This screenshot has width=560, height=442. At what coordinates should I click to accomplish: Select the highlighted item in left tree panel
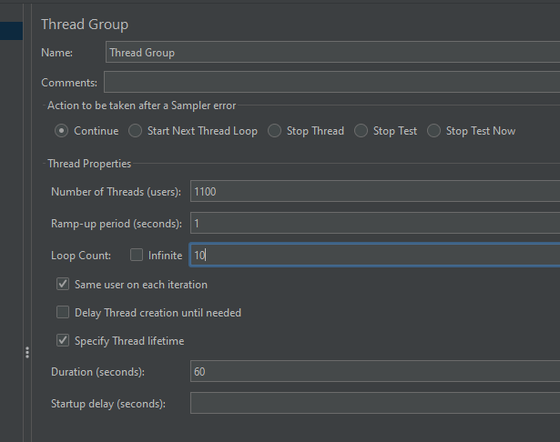tap(12, 30)
